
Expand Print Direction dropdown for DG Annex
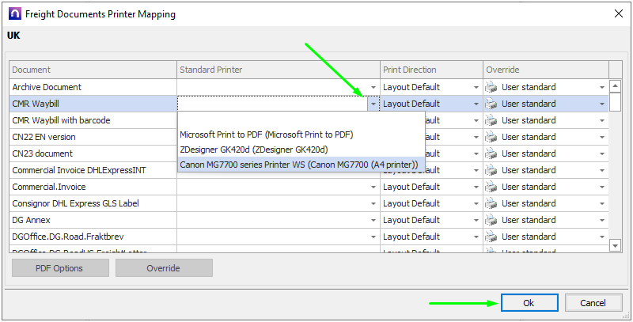point(476,220)
